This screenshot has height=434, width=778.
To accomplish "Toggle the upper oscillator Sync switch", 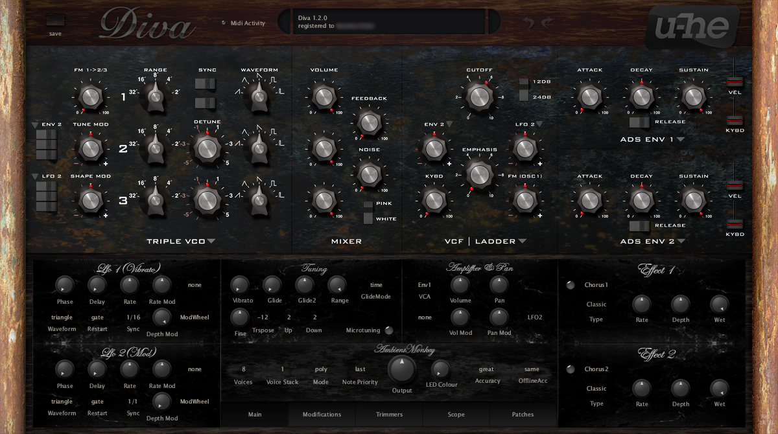I will [x=206, y=84].
